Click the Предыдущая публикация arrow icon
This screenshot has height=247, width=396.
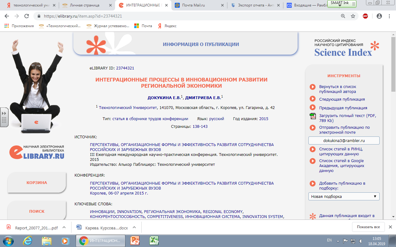[x=312, y=107]
